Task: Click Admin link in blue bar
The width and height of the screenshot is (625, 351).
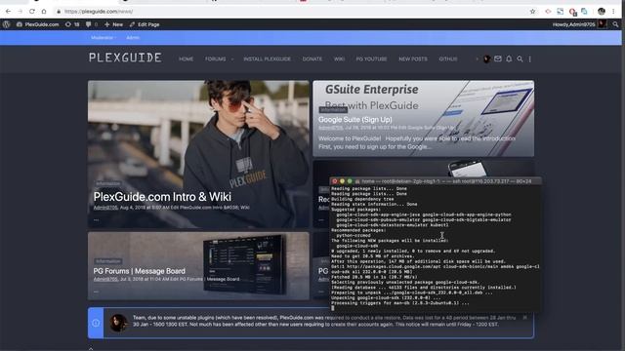Action: tap(133, 37)
